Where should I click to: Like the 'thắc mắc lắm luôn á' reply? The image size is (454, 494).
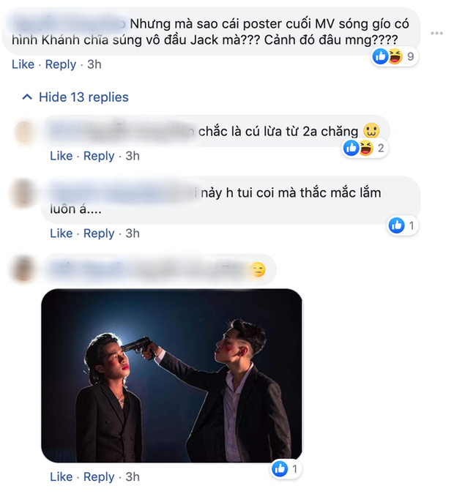61,233
